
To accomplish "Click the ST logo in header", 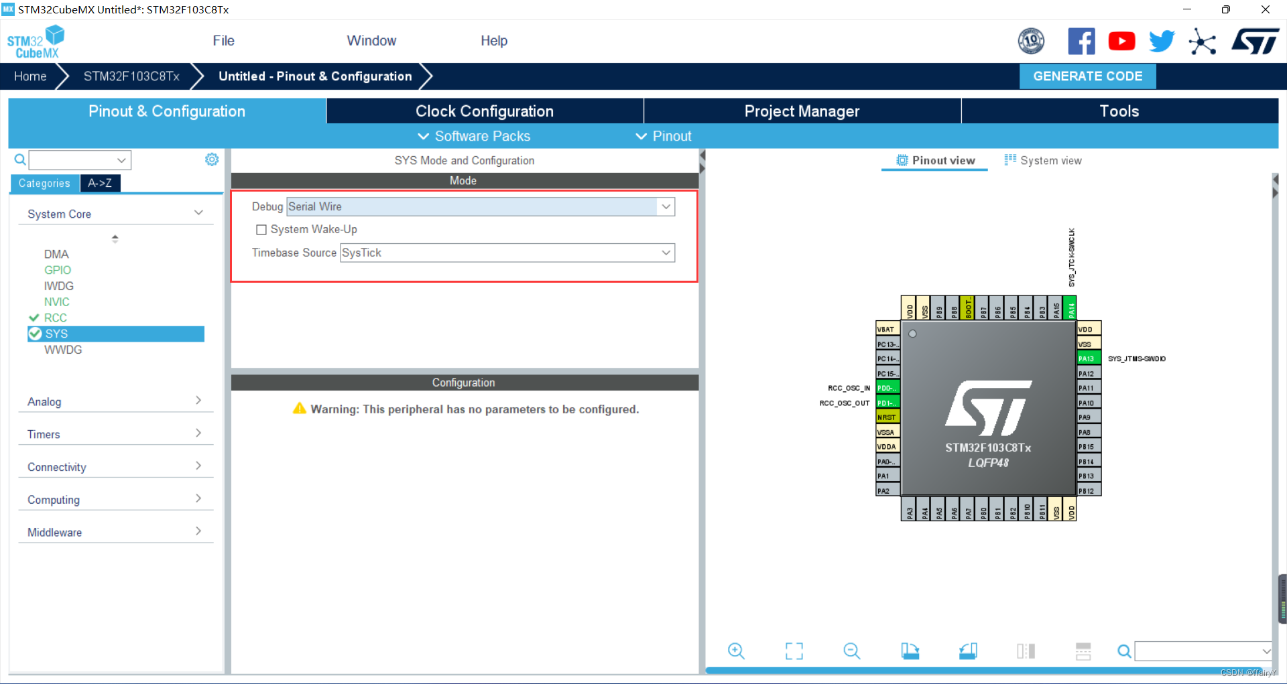I will [1255, 42].
